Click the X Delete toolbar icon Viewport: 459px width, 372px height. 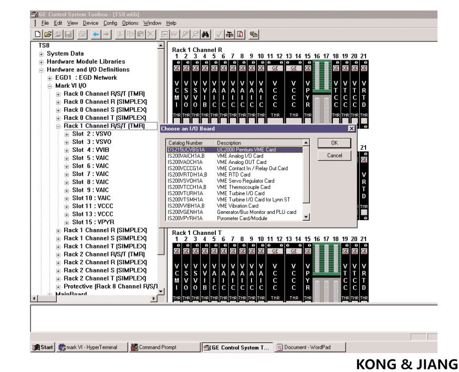[x=151, y=34]
